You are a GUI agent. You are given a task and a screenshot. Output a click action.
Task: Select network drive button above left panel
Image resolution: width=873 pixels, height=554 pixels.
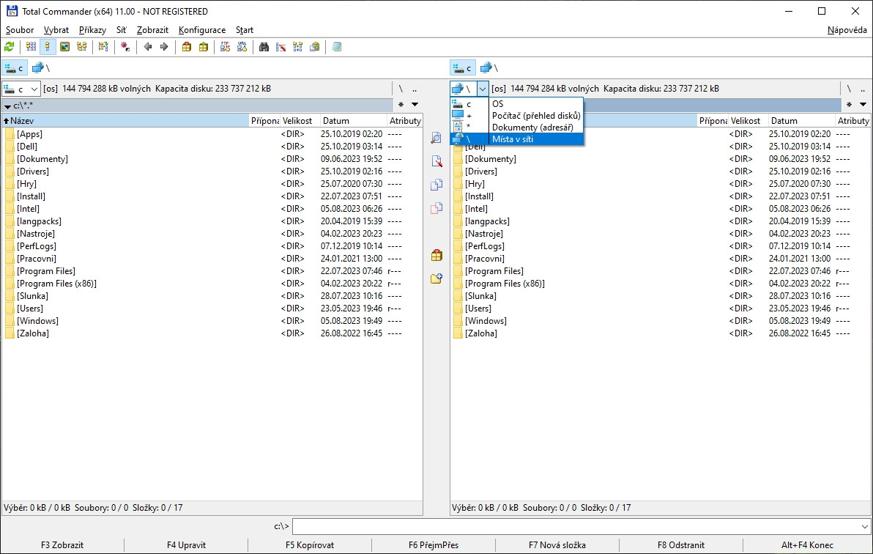pos(40,68)
